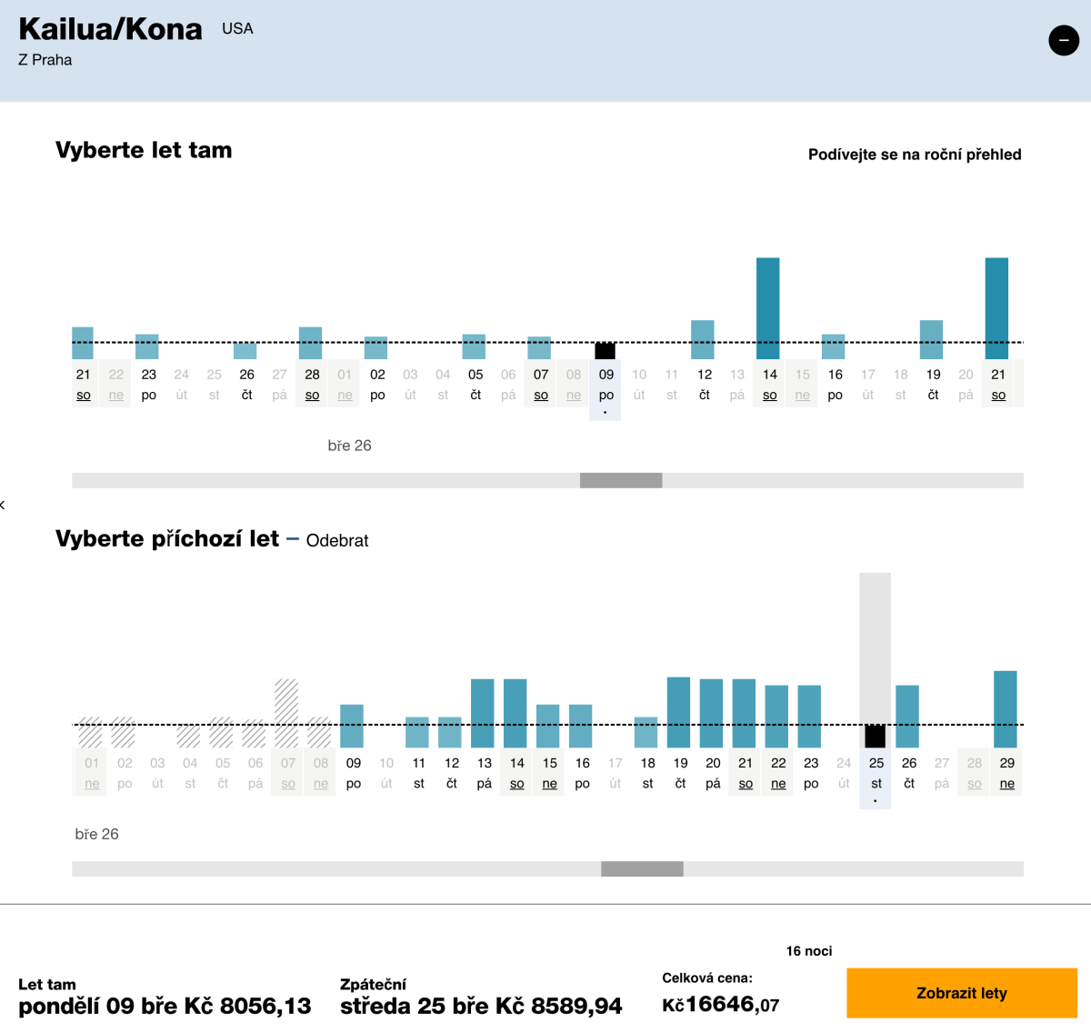The image size is (1091, 1033).
Task: Choose return date Thursday 26
Action: 908,772
